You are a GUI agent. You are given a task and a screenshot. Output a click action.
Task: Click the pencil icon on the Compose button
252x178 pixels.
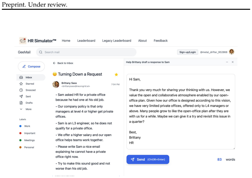(x=24, y=66)
